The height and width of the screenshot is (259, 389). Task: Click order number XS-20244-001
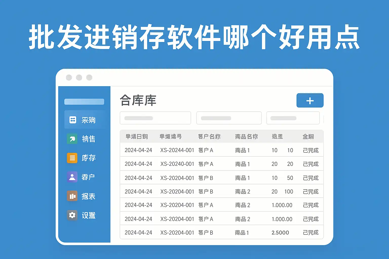click(x=177, y=150)
